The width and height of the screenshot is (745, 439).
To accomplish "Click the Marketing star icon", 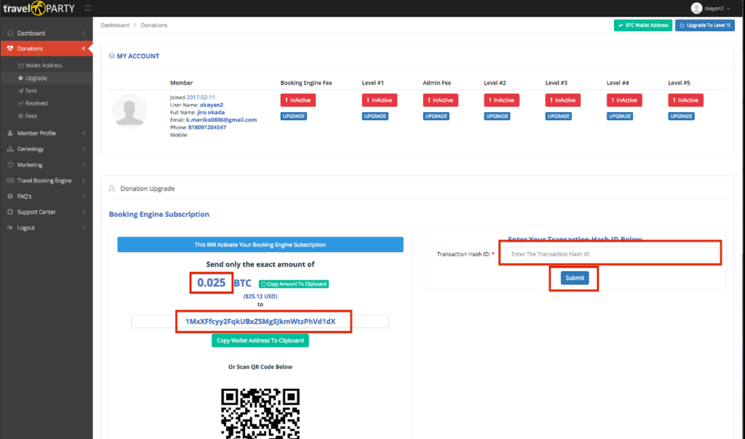I will click(x=10, y=165).
